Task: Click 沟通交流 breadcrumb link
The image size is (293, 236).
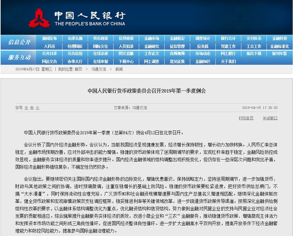Action: coord(99,69)
